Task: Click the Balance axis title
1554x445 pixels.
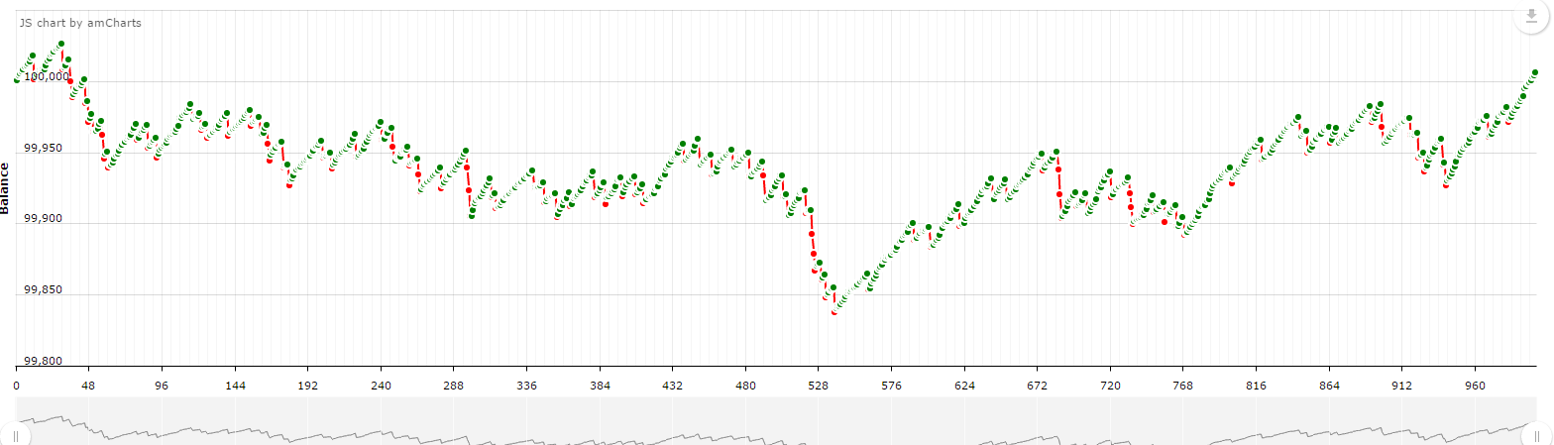Action: (6, 188)
